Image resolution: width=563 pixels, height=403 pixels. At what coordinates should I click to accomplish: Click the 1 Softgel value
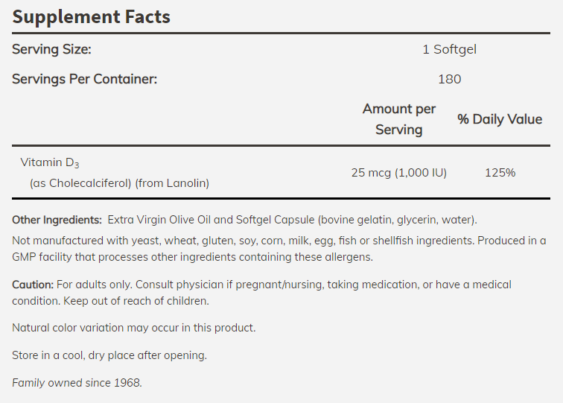tap(449, 50)
